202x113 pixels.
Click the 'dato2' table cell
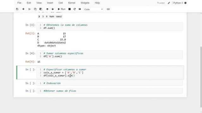(59, 17)
